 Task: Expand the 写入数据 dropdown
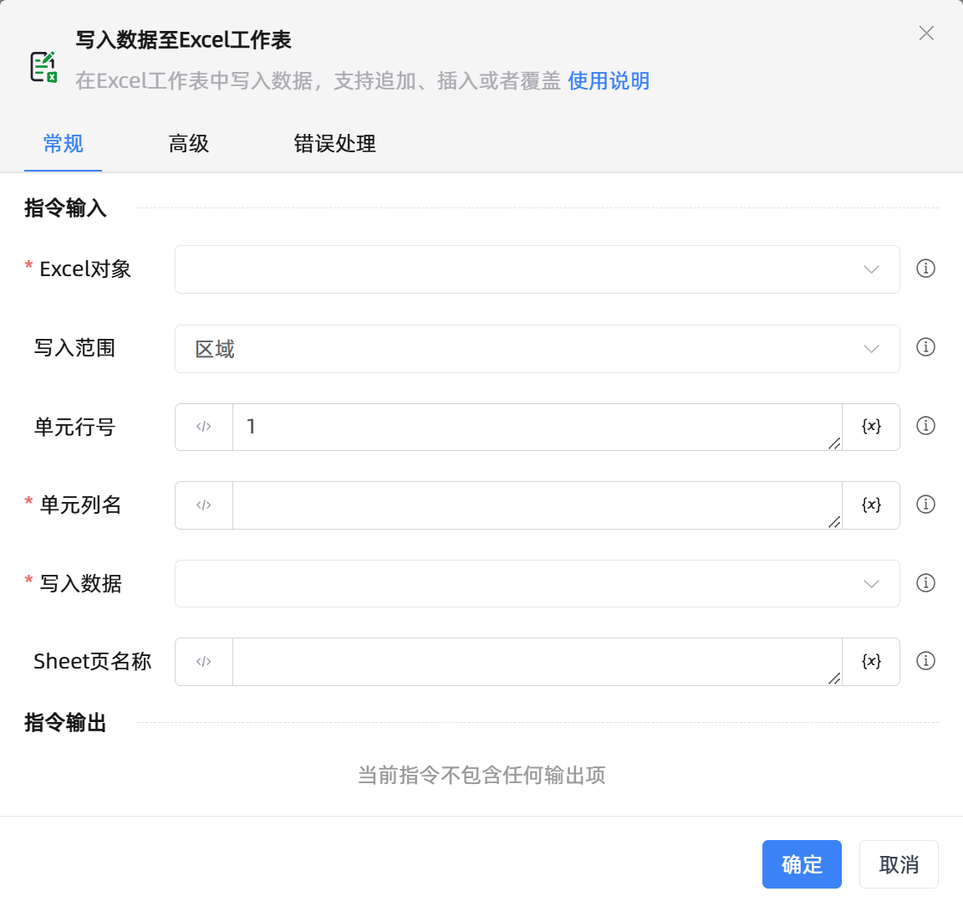pos(538,583)
